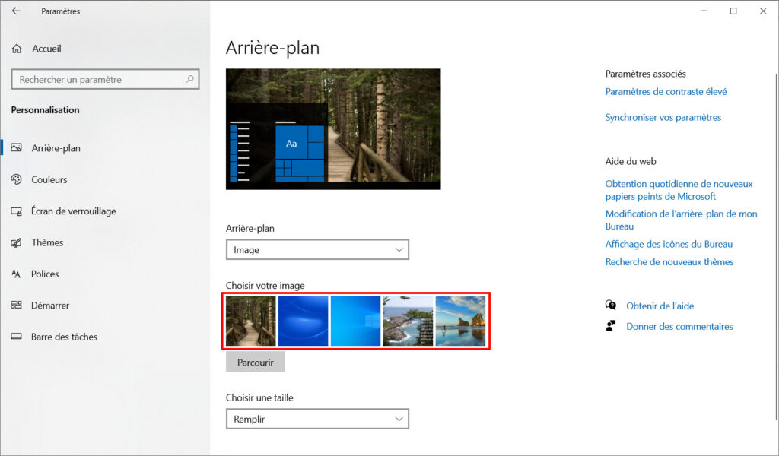Open Recherche de nouveaux thèmes link
The height and width of the screenshot is (456, 779).
tap(669, 262)
